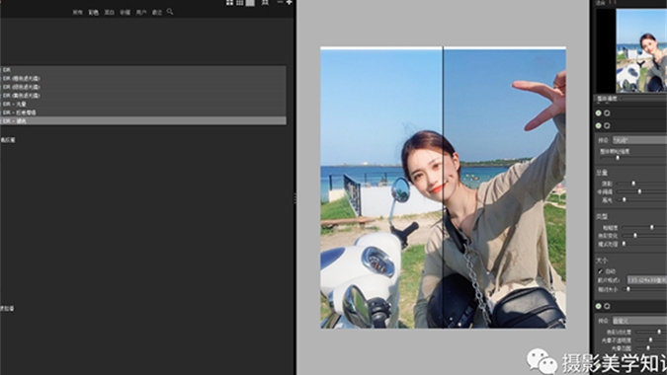This screenshot has width=667, height=375.
Task: Adjust the 中间调 grain amount slider
Action: click(639, 191)
